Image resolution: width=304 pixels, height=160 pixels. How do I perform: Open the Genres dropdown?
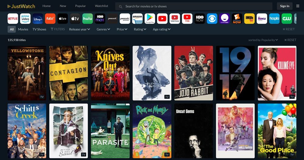pos(103,29)
